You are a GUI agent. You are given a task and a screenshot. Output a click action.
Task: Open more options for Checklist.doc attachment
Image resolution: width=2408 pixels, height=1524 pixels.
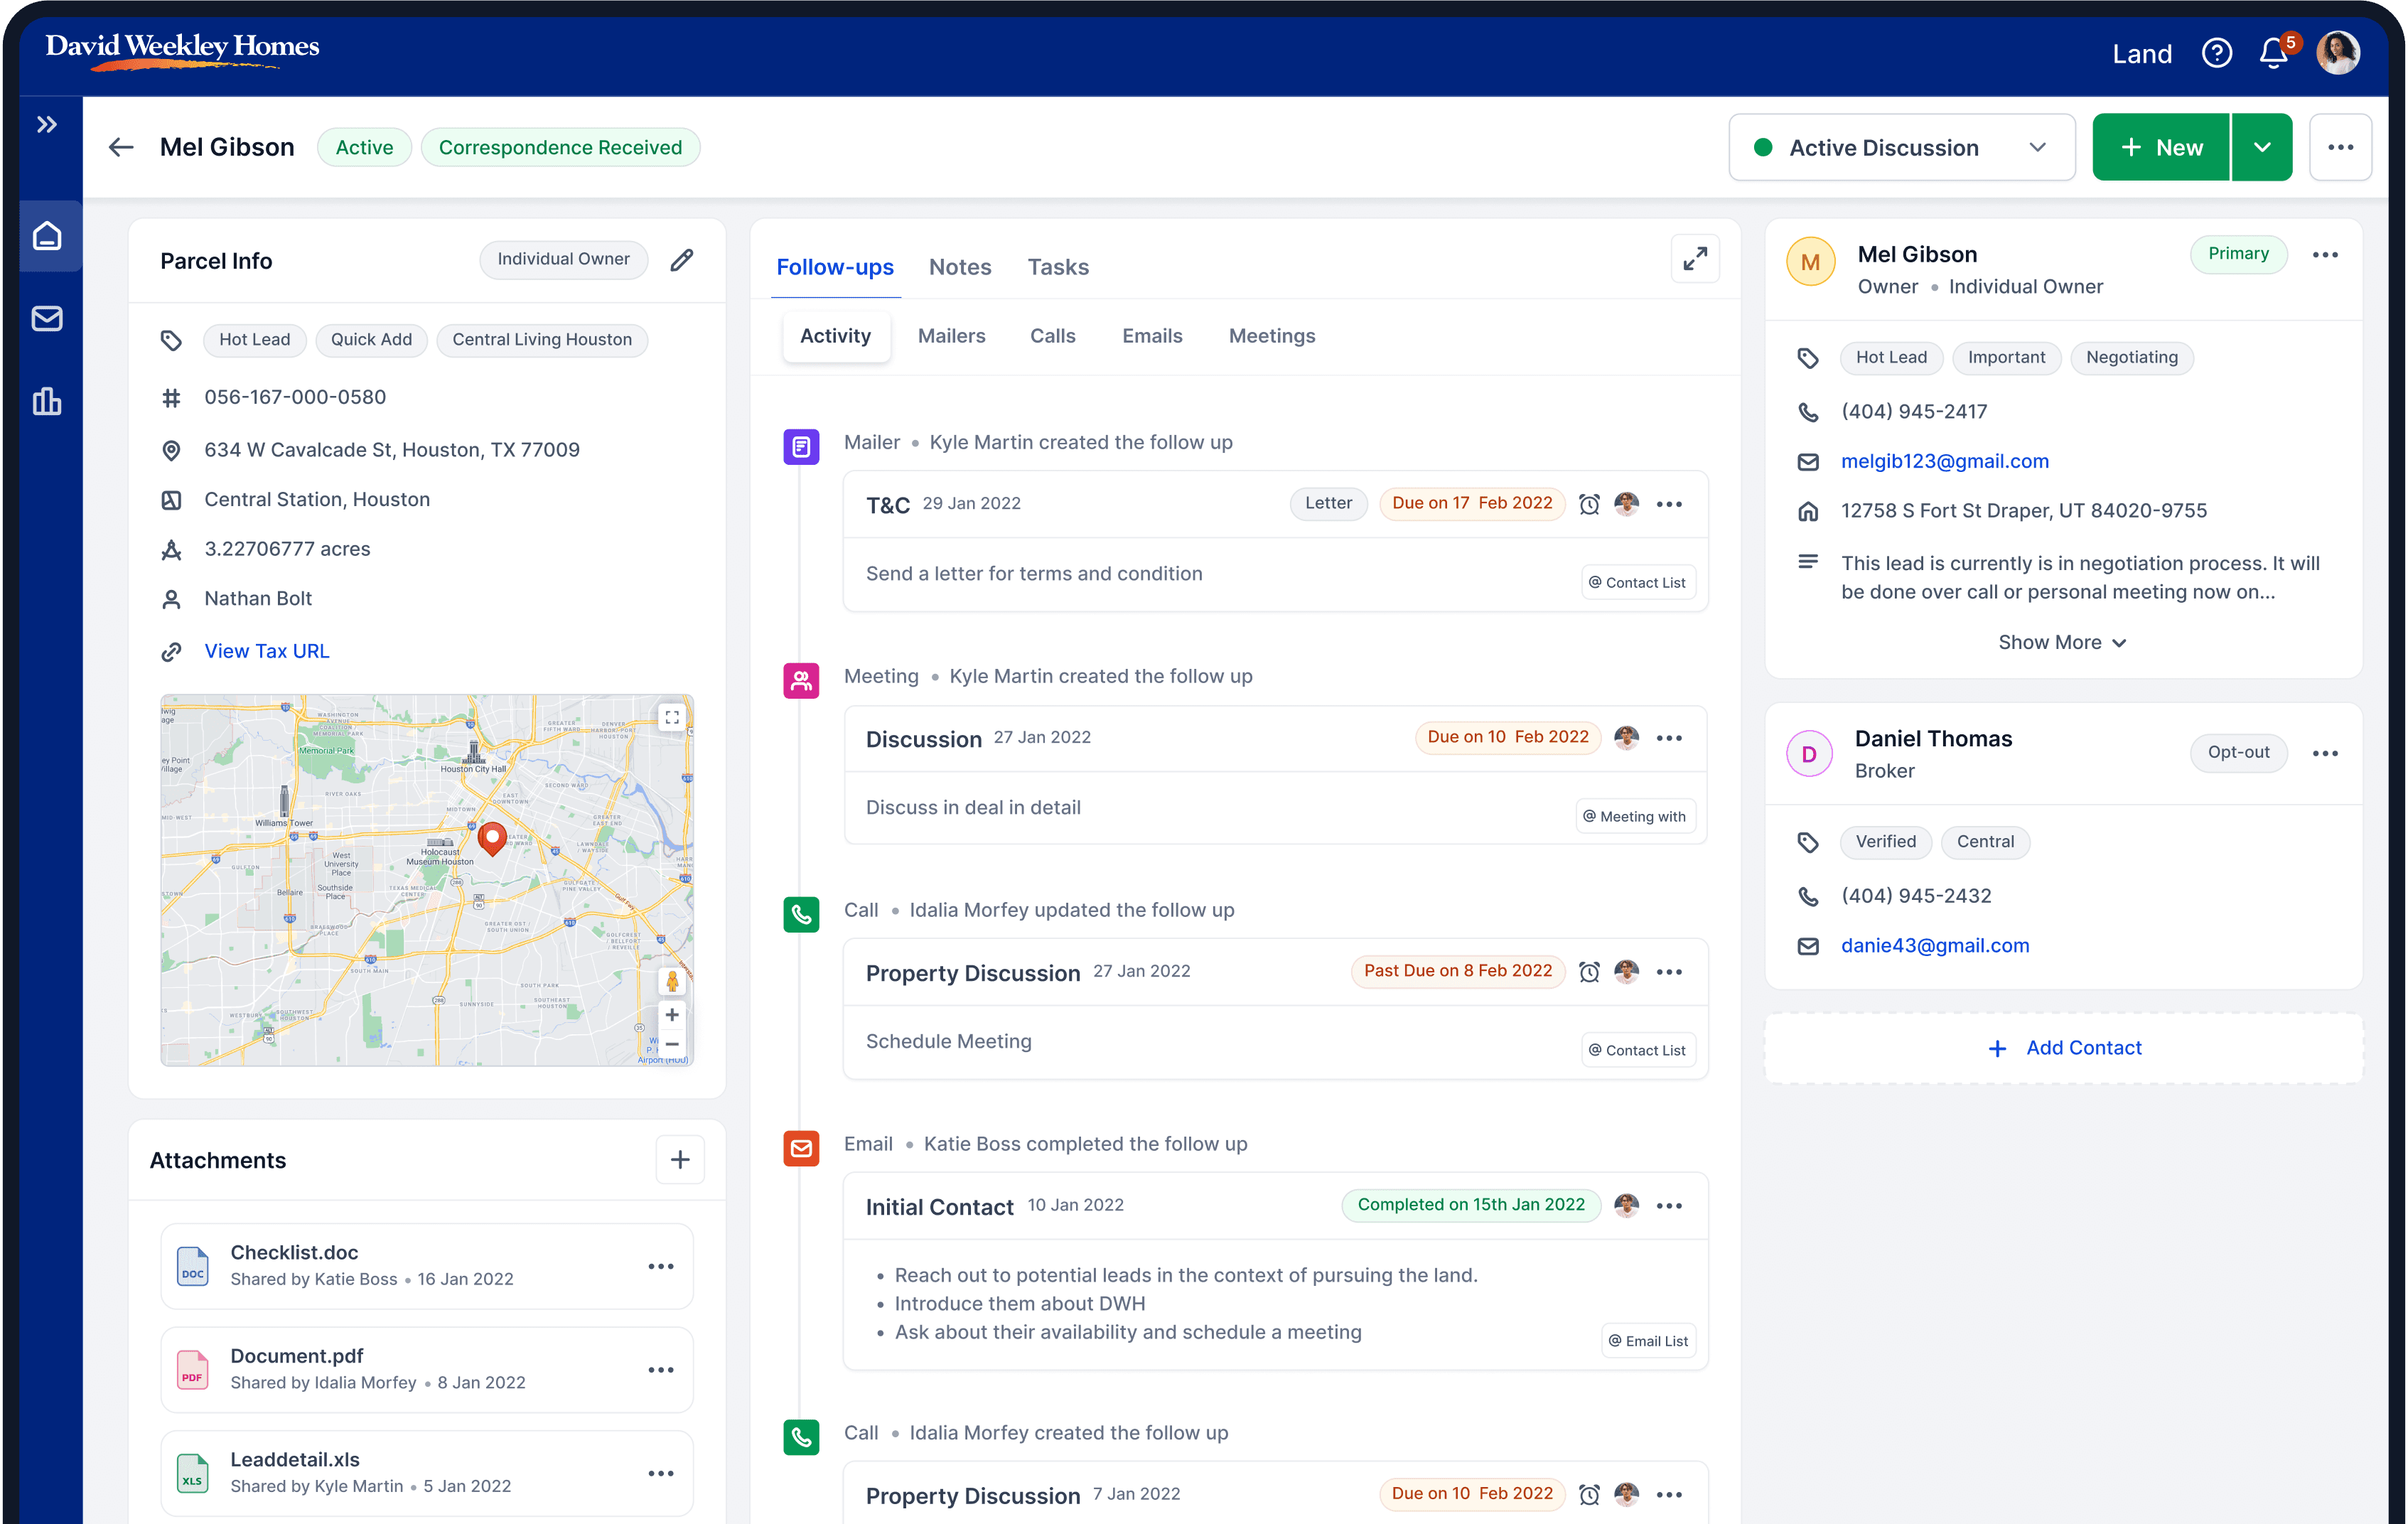click(x=661, y=1267)
